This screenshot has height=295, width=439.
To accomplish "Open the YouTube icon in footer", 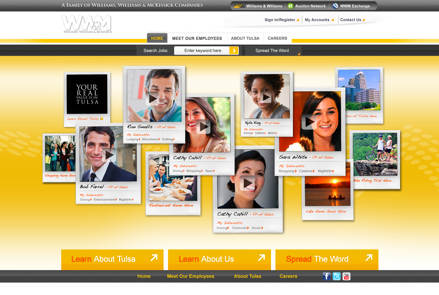I will click(x=347, y=276).
